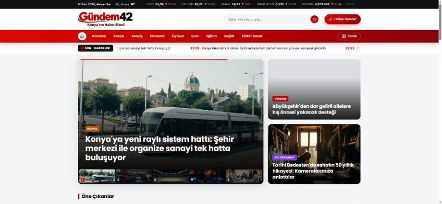Expand the Tümü all-categories button
Viewport: 442px width, 204px height.
pos(349,36)
